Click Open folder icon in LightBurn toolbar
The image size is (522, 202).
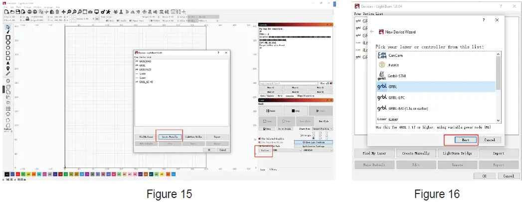(12, 12)
